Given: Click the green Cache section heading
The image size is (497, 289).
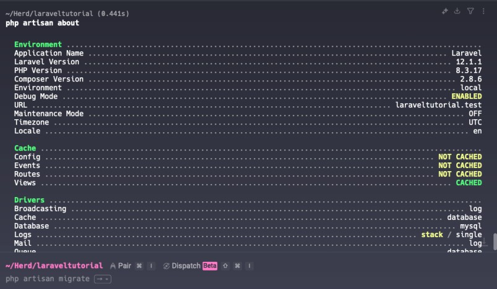Looking at the screenshot, I should [25, 148].
